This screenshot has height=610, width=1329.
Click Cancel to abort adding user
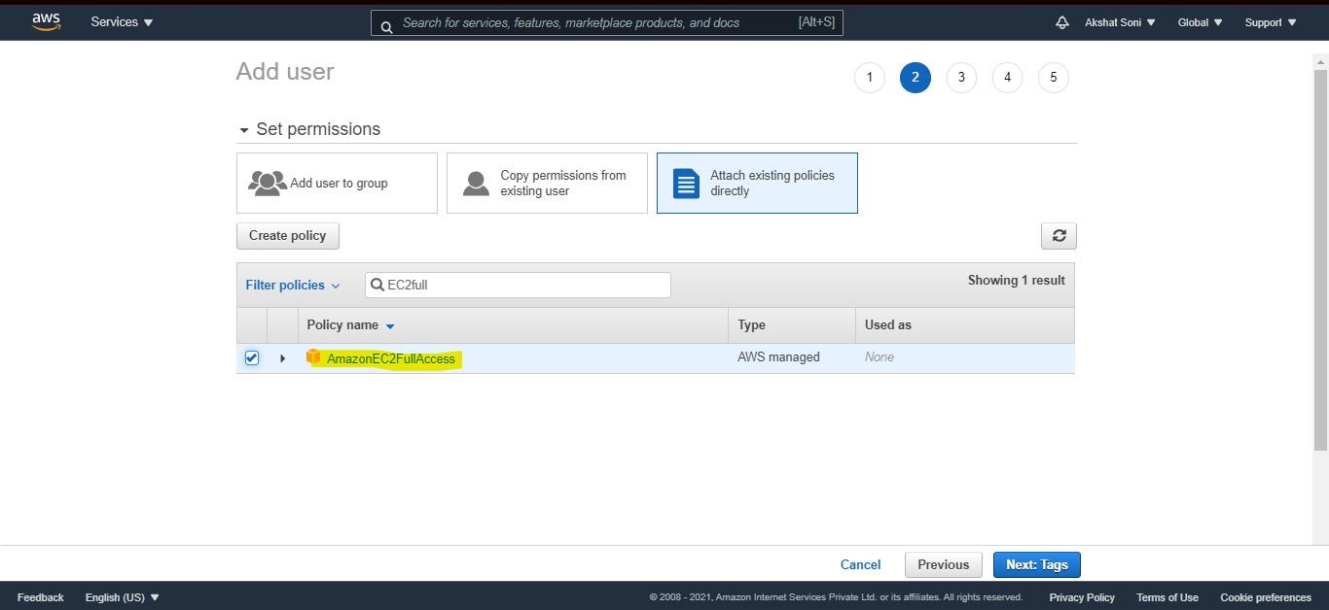[x=860, y=564]
